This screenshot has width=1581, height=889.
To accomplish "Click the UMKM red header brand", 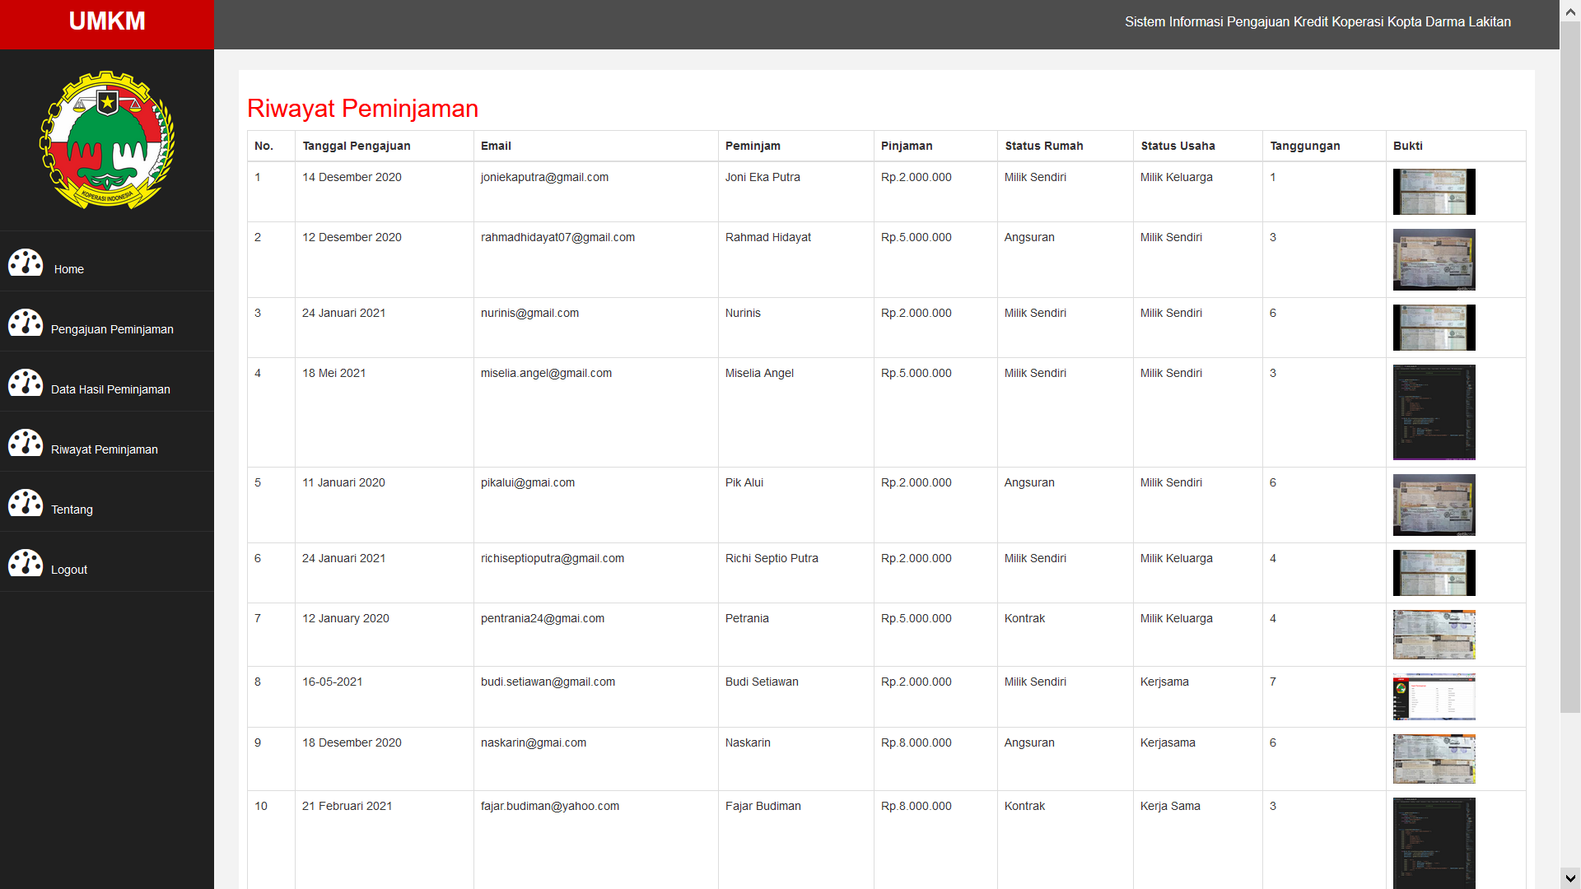I will pyautogui.click(x=107, y=22).
